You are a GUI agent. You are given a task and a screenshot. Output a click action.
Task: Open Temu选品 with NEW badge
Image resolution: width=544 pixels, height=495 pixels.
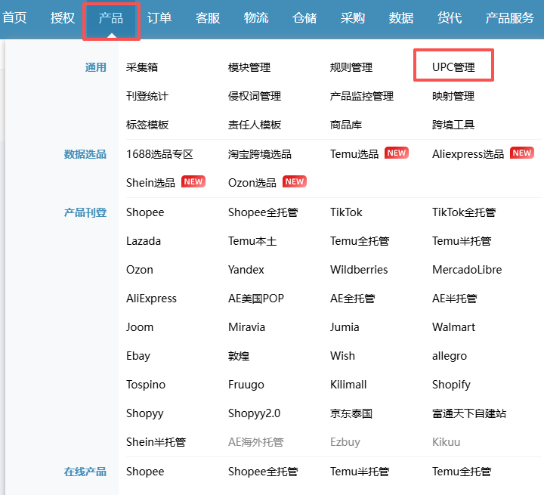(x=354, y=153)
